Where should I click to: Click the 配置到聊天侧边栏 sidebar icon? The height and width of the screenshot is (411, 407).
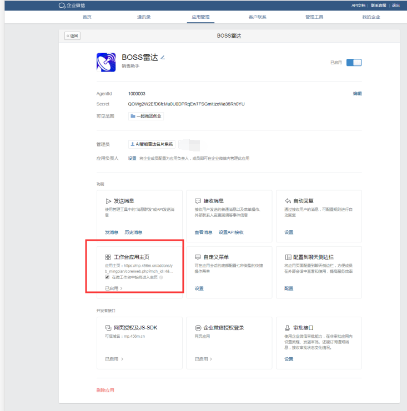[288, 257]
